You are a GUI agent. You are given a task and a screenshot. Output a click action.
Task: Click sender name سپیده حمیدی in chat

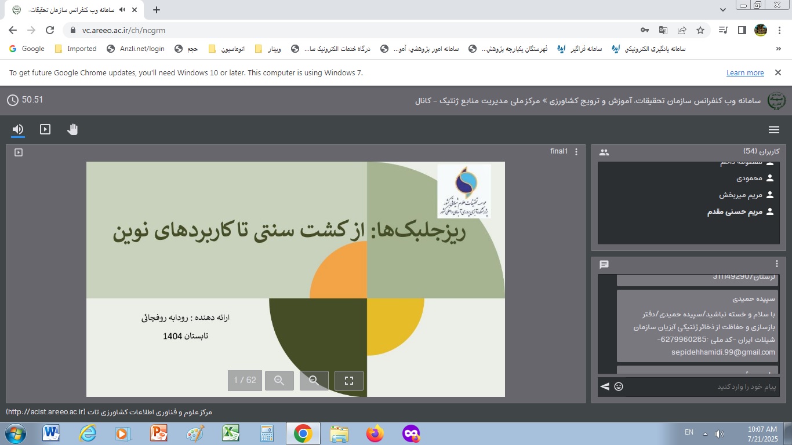(754, 300)
